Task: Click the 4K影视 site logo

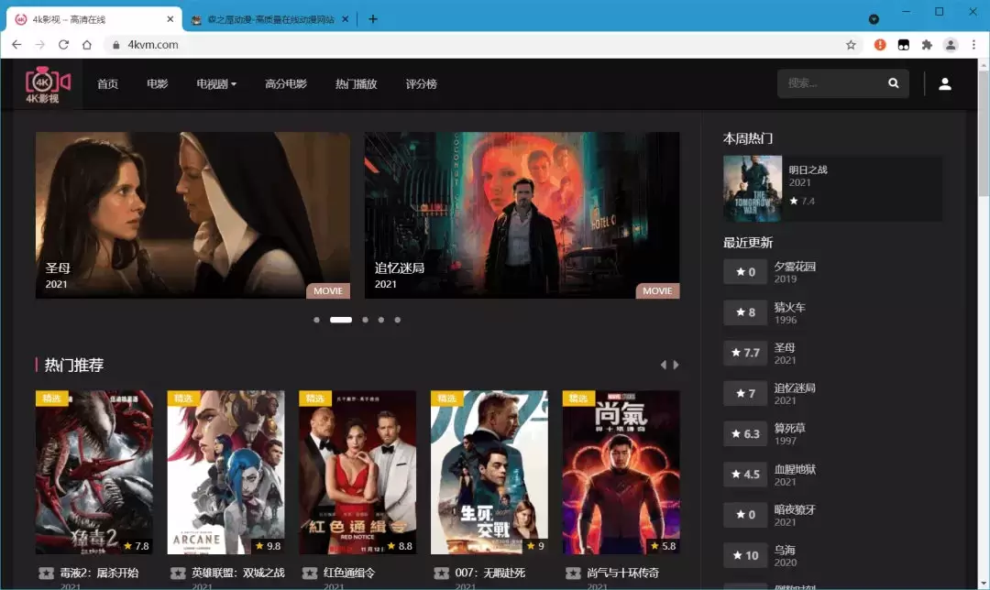Action: click(x=48, y=84)
